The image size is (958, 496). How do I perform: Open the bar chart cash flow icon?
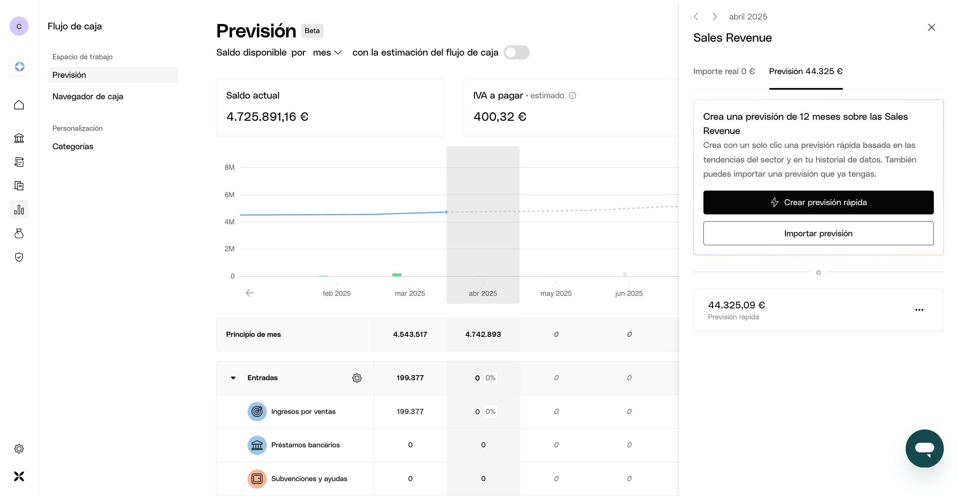[19, 210]
